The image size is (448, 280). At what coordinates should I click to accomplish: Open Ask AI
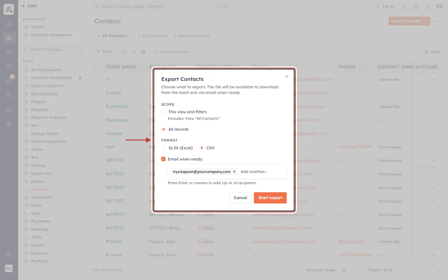click(385, 7)
